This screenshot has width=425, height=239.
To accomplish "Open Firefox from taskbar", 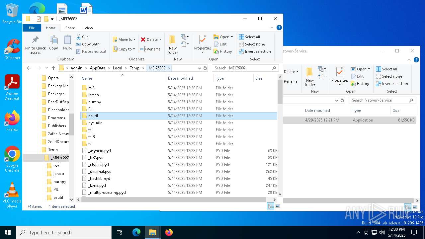I will click(x=169, y=232).
